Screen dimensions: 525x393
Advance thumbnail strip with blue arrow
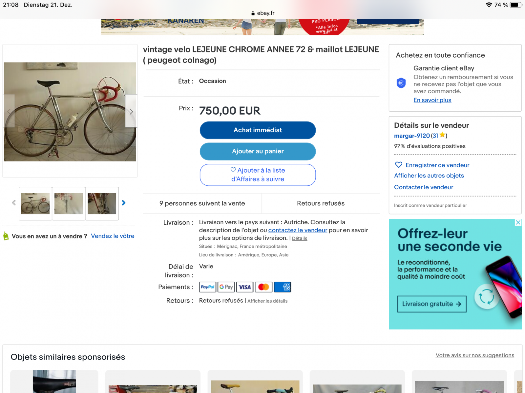click(x=124, y=203)
